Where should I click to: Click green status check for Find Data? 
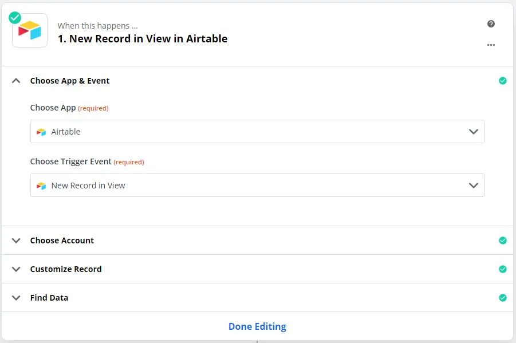coord(502,298)
